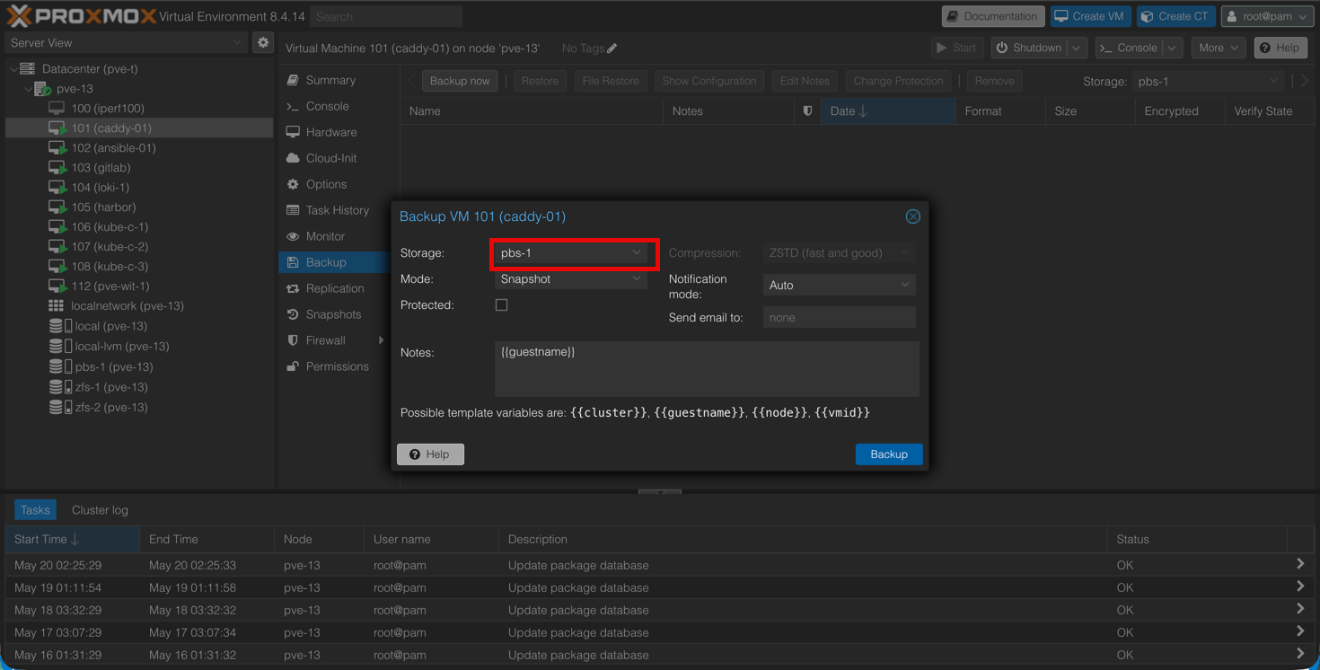Toggle the Protected checkbox
The width and height of the screenshot is (1320, 670).
(502, 305)
